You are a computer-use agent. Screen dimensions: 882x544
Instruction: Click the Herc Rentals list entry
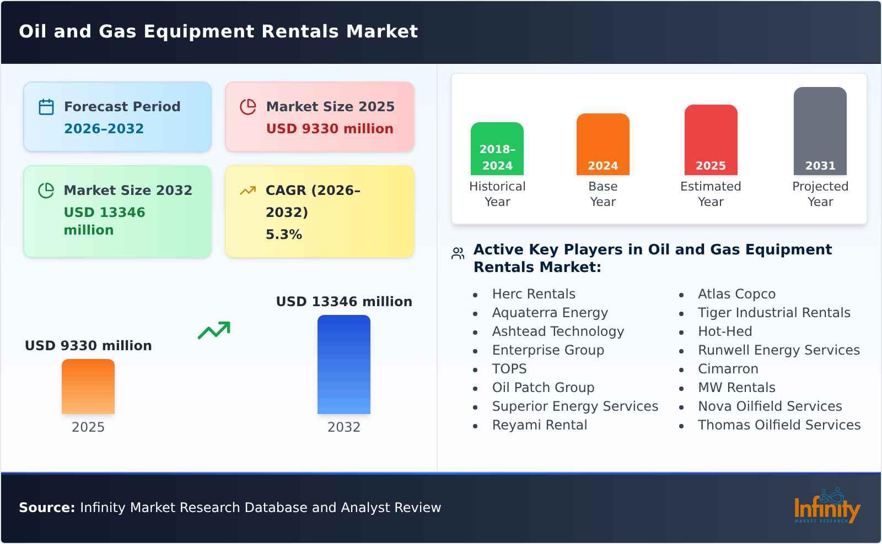[533, 293]
